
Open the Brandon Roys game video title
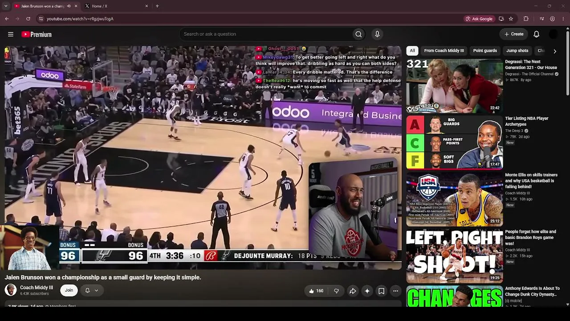[x=530, y=238]
